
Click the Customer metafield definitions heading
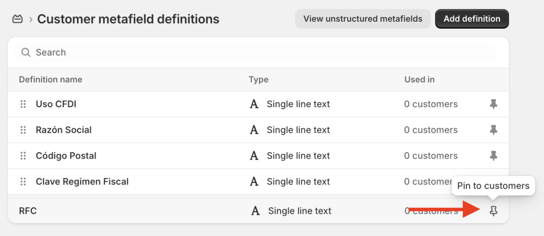(128, 19)
